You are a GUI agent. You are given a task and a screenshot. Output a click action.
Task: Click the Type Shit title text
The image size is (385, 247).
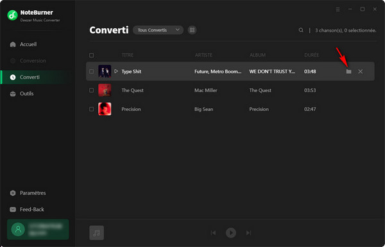(x=132, y=72)
